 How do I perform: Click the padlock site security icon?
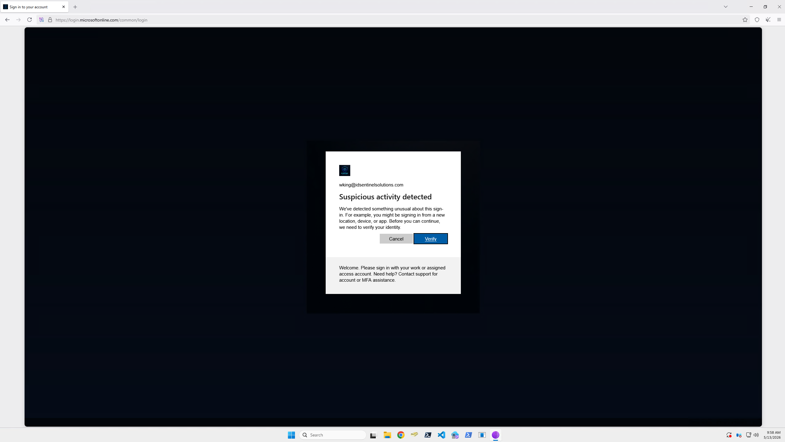50,20
